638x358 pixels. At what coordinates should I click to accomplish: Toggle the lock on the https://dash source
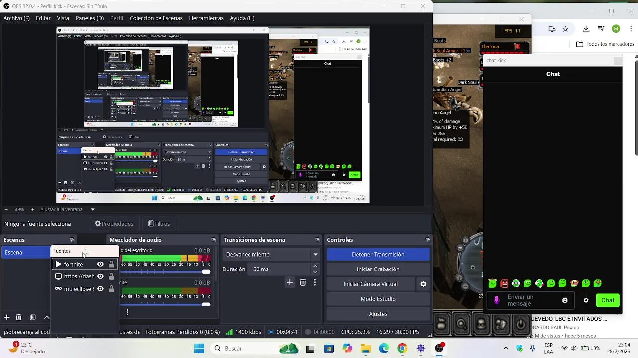111,276
